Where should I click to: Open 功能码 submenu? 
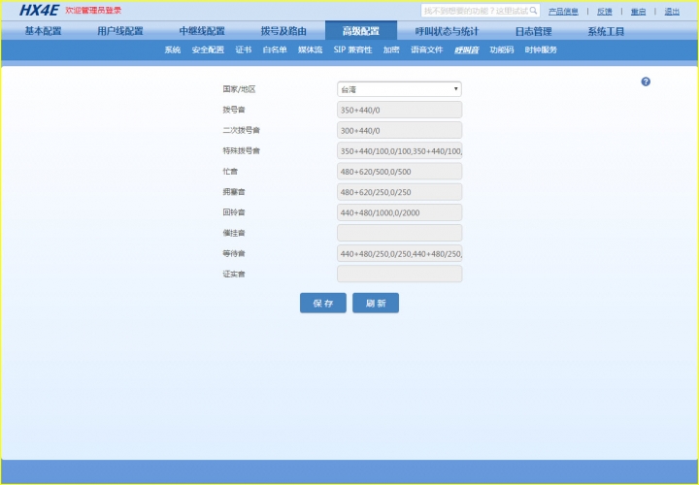pos(502,49)
